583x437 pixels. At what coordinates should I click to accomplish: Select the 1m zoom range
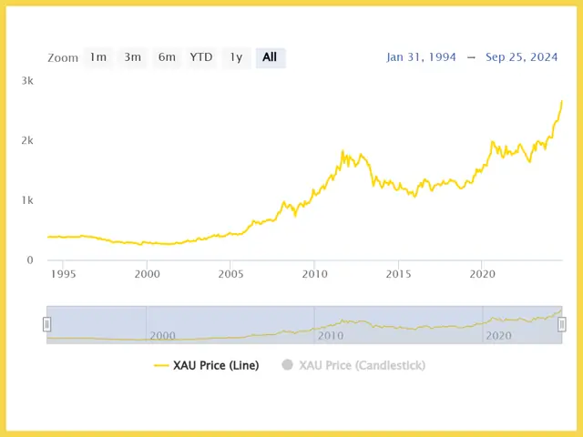tap(98, 57)
